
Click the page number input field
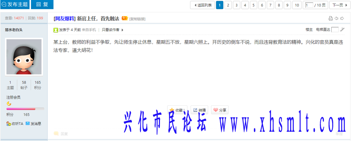pos(309,5)
